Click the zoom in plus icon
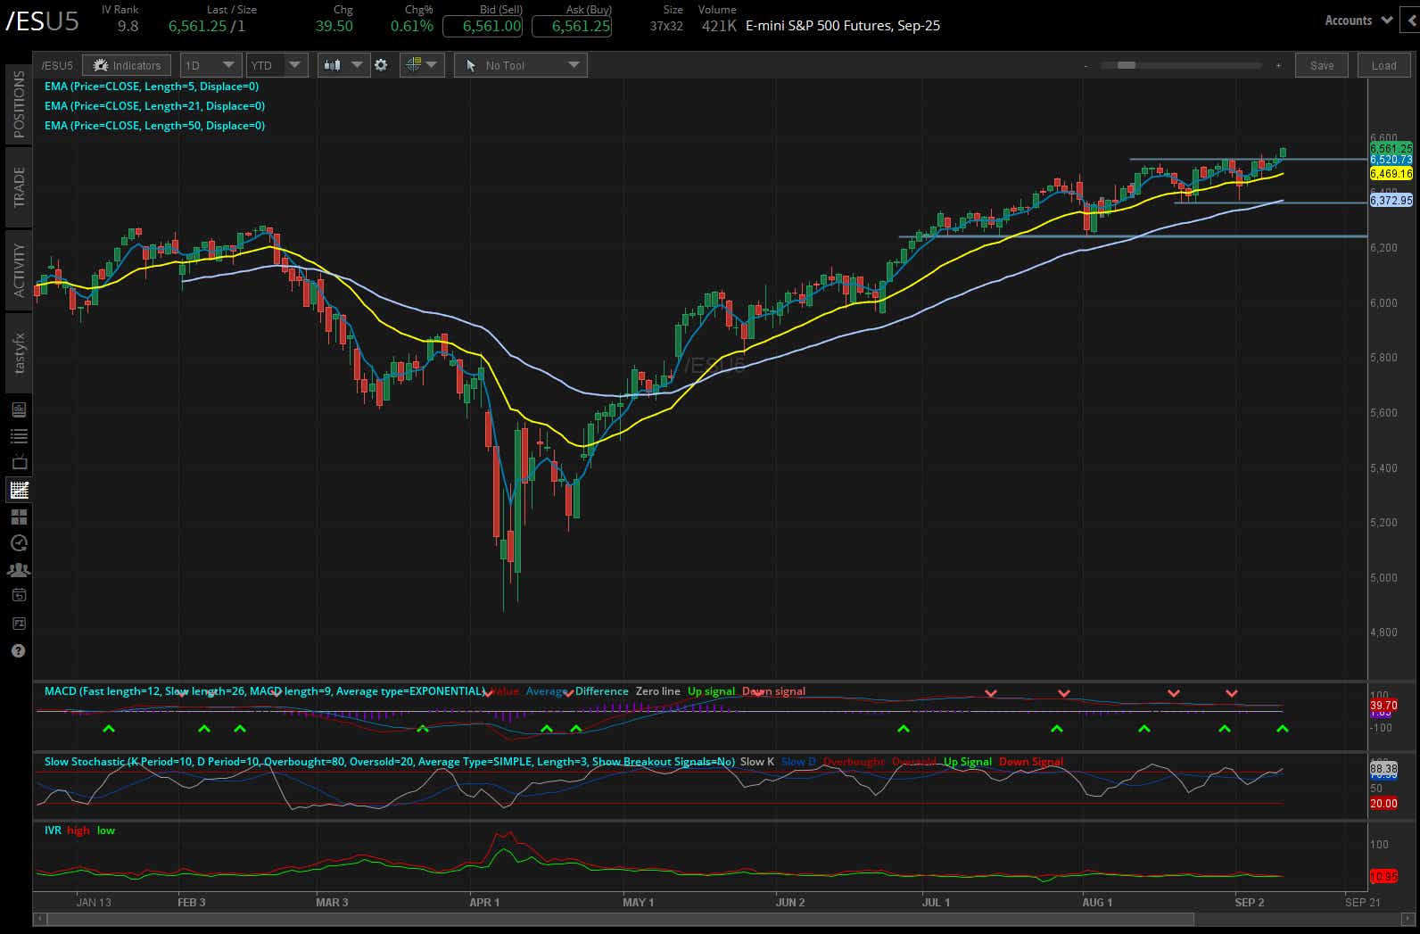The image size is (1420, 934). tap(1278, 65)
